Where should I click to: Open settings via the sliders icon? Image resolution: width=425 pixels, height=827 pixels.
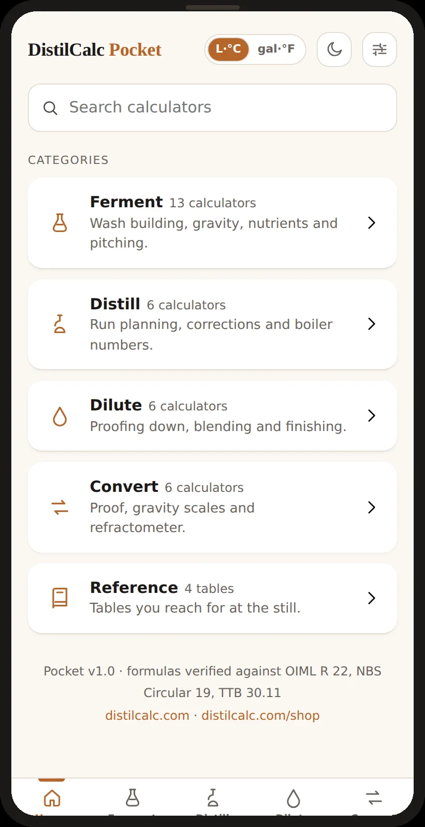pyautogui.click(x=380, y=49)
